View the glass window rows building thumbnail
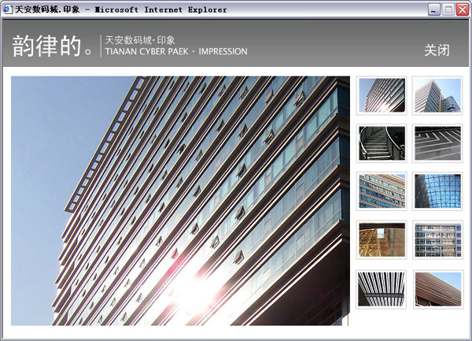The image size is (472, 341). [382, 191]
